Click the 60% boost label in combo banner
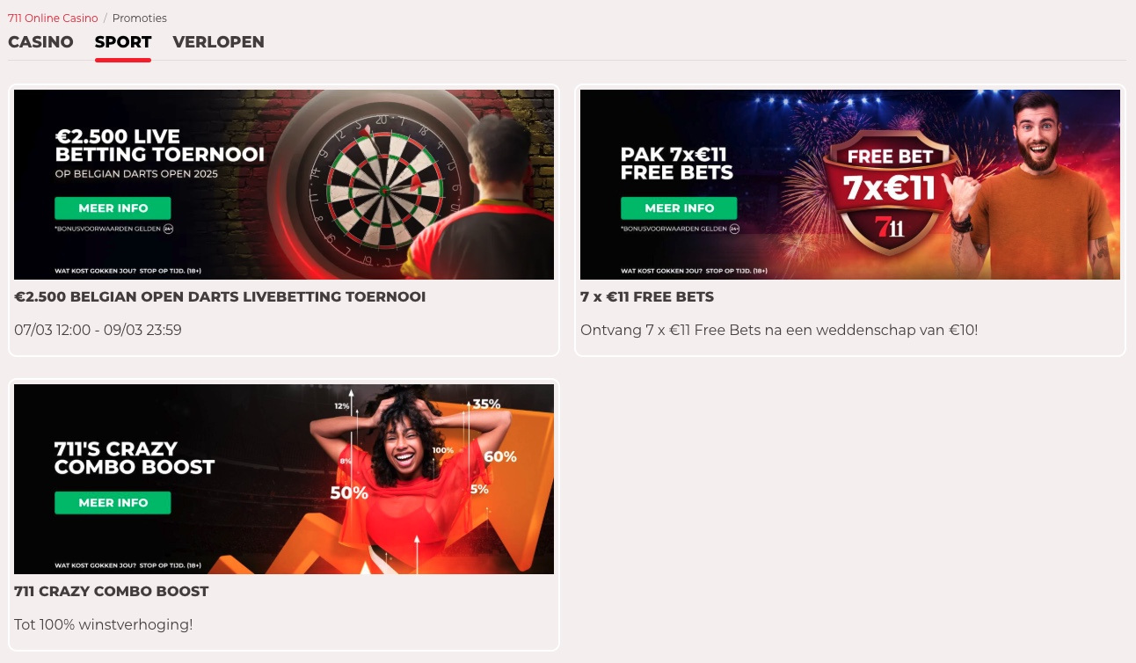 pos(499,456)
